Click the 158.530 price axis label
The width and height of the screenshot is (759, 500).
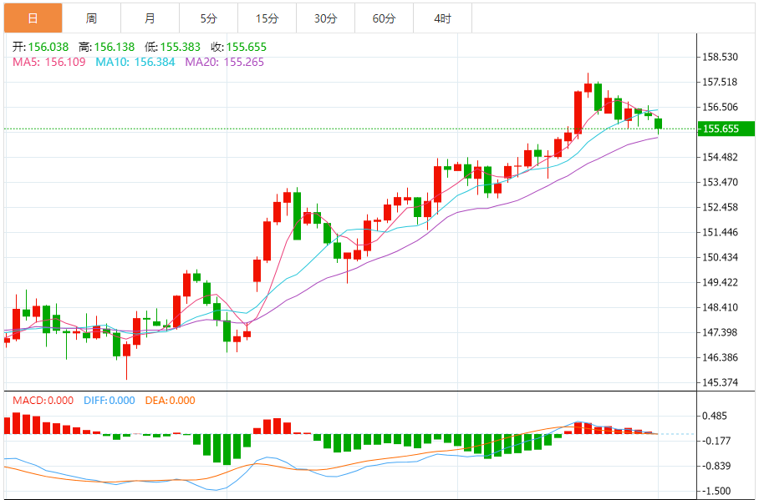coord(721,58)
